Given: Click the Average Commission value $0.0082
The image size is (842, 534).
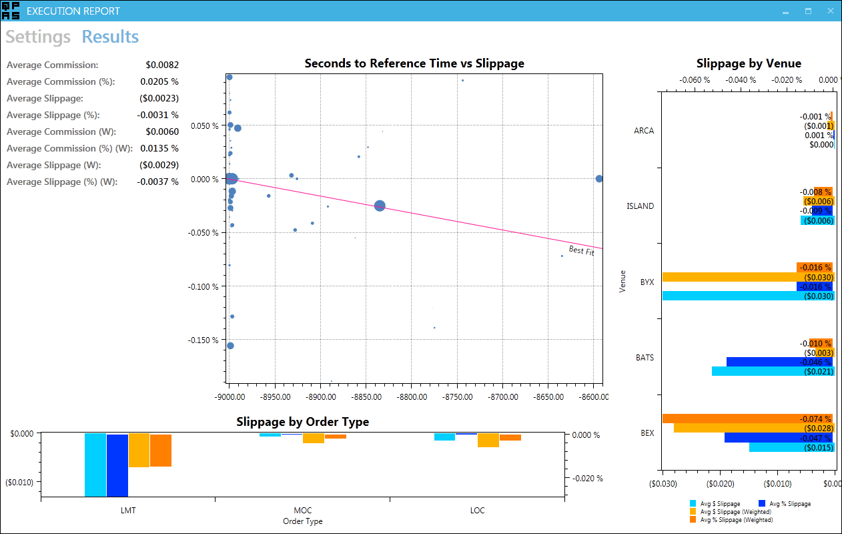Looking at the screenshot, I should click(162, 65).
